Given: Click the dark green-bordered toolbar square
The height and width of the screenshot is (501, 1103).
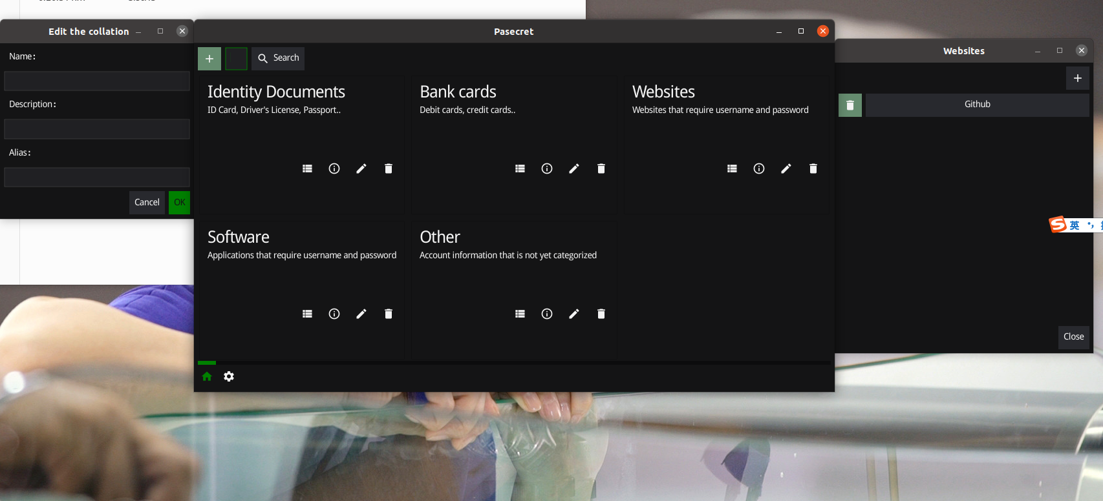Looking at the screenshot, I should [x=236, y=59].
